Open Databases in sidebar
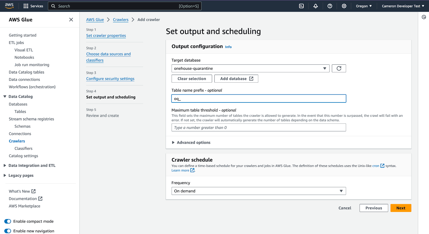The image size is (429, 234). [18, 104]
